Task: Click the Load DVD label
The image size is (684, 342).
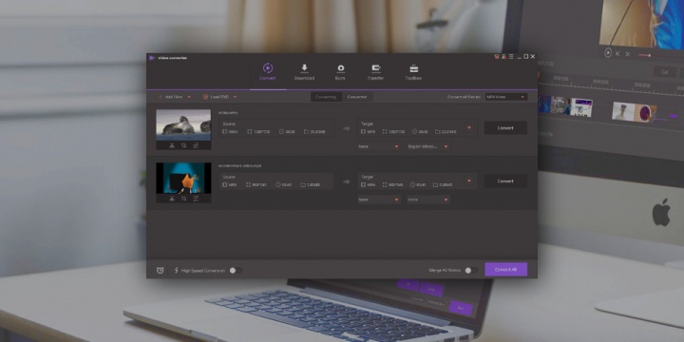Action: (219, 97)
